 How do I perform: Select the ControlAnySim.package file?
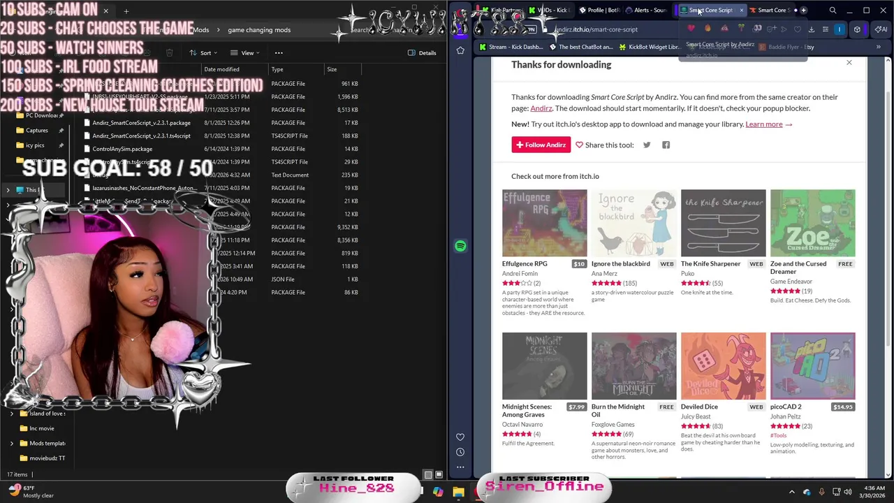[122, 149]
